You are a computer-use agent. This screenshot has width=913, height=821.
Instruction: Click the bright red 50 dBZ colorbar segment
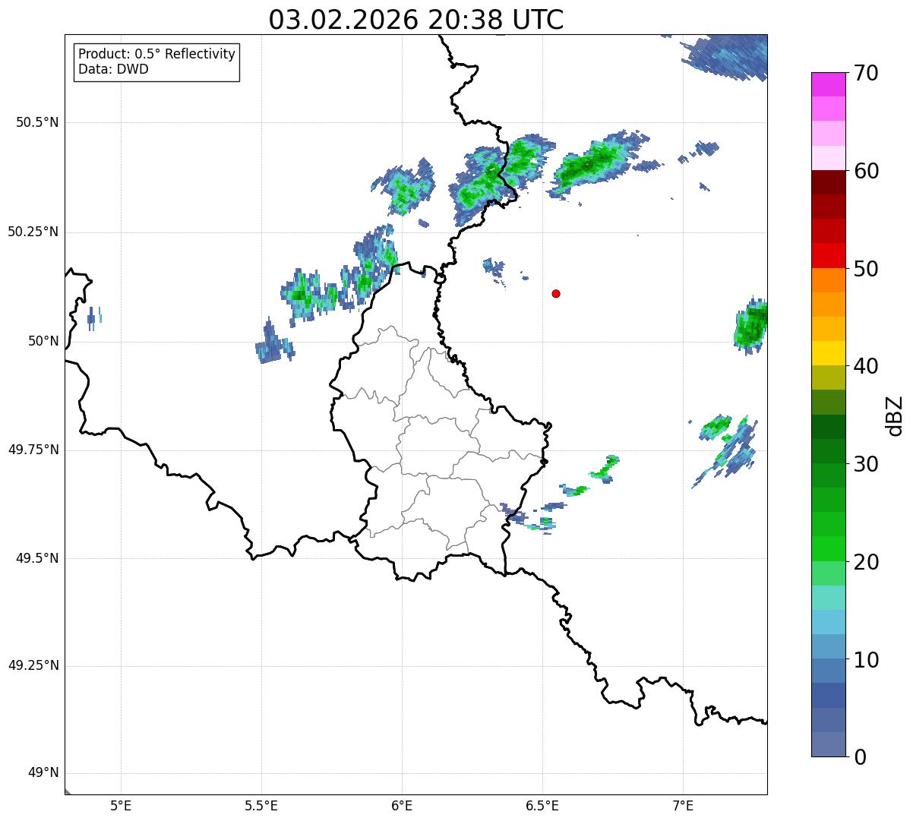(828, 255)
